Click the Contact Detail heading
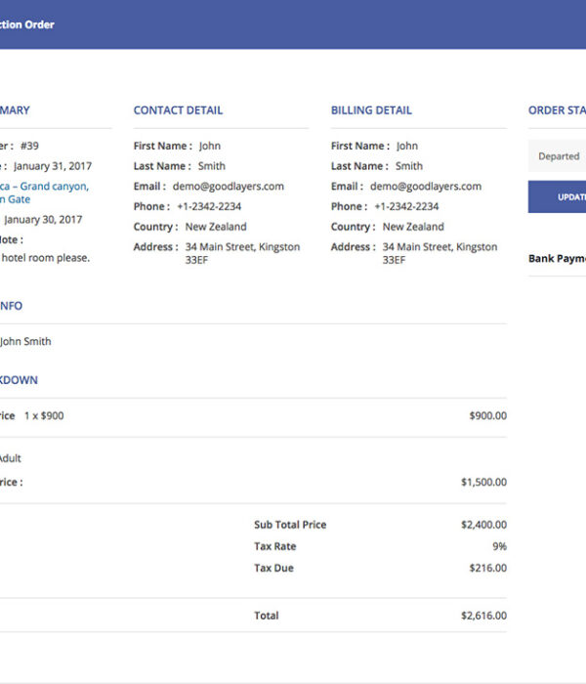Image resolution: width=586 pixels, height=684 pixels. coord(178,110)
